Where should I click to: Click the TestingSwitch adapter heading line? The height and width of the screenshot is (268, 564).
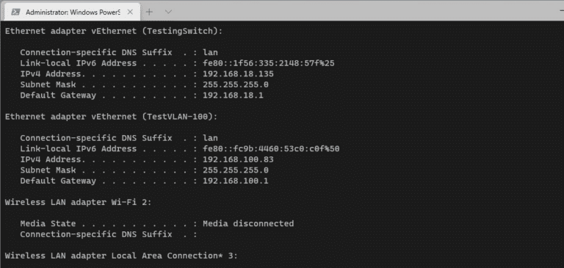pyautogui.click(x=114, y=32)
